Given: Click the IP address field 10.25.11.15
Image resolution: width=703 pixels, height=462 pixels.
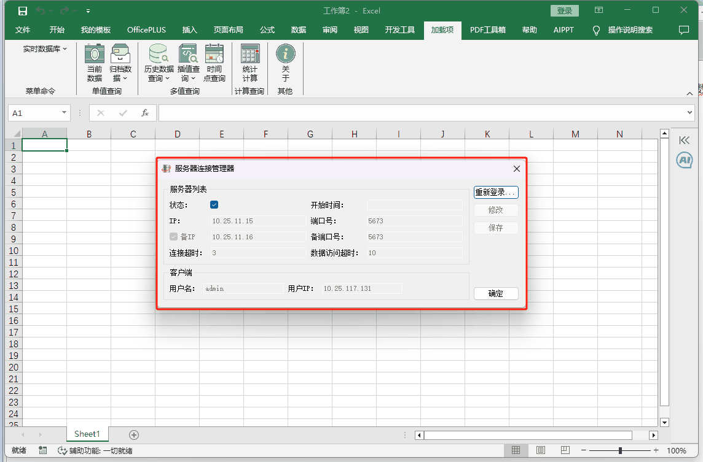Looking at the screenshot, I should pyautogui.click(x=258, y=221).
